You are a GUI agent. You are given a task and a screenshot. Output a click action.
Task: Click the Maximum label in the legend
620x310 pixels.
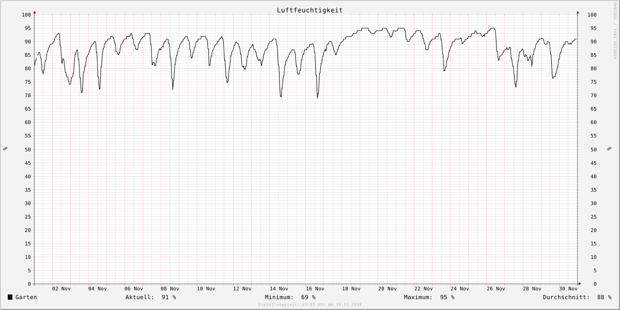[x=418, y=297]
